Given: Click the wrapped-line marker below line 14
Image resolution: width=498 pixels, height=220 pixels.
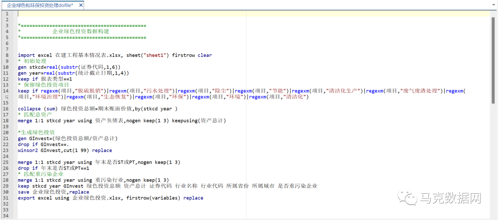Looking at the screenshot, I should (6, 97).
